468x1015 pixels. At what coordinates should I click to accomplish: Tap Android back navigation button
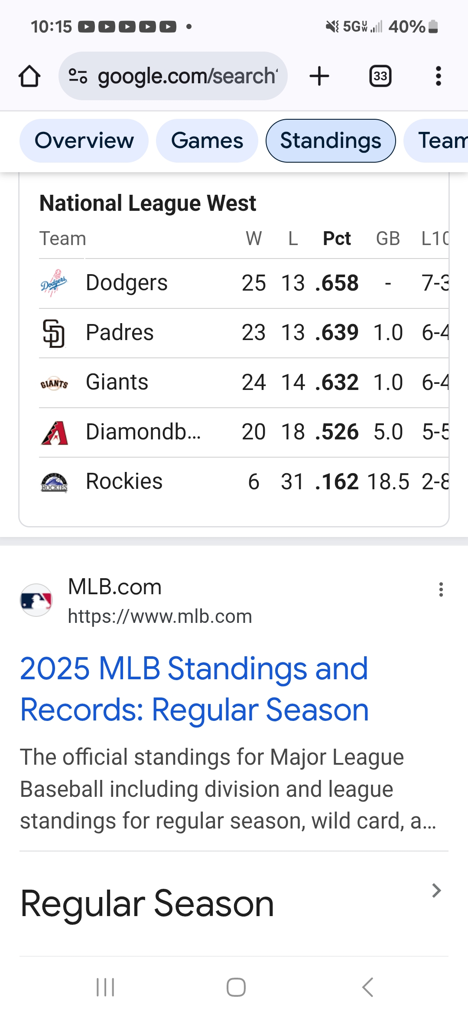pos(367,988)
